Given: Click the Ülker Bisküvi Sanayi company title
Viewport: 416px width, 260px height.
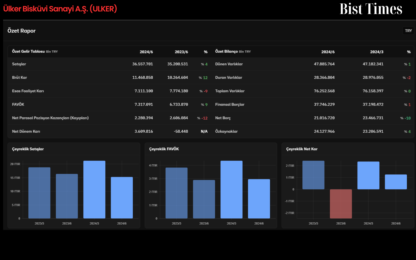Looking at the screenshot, I should tap(60, 9).
